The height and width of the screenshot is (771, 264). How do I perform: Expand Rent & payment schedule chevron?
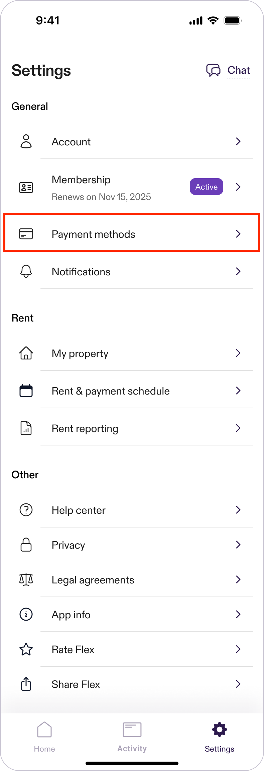[238, 391]
